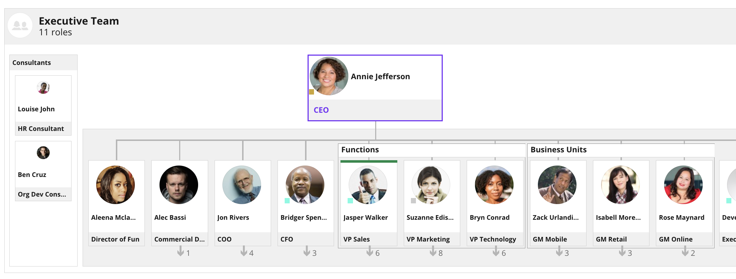Select Louise John's small avatar
Image resolution: width=736 pixels, height=279 pixels.
coord(43,87)
